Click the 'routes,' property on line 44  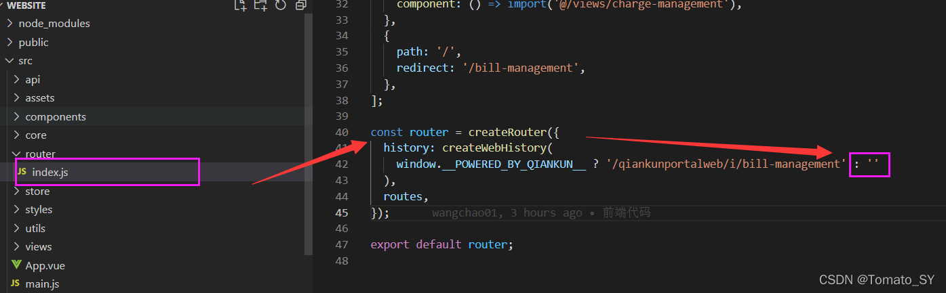coord(406,197)
